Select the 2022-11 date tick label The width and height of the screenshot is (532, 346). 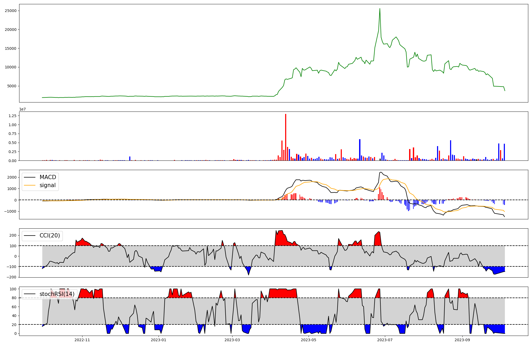(x=82, y=340)
